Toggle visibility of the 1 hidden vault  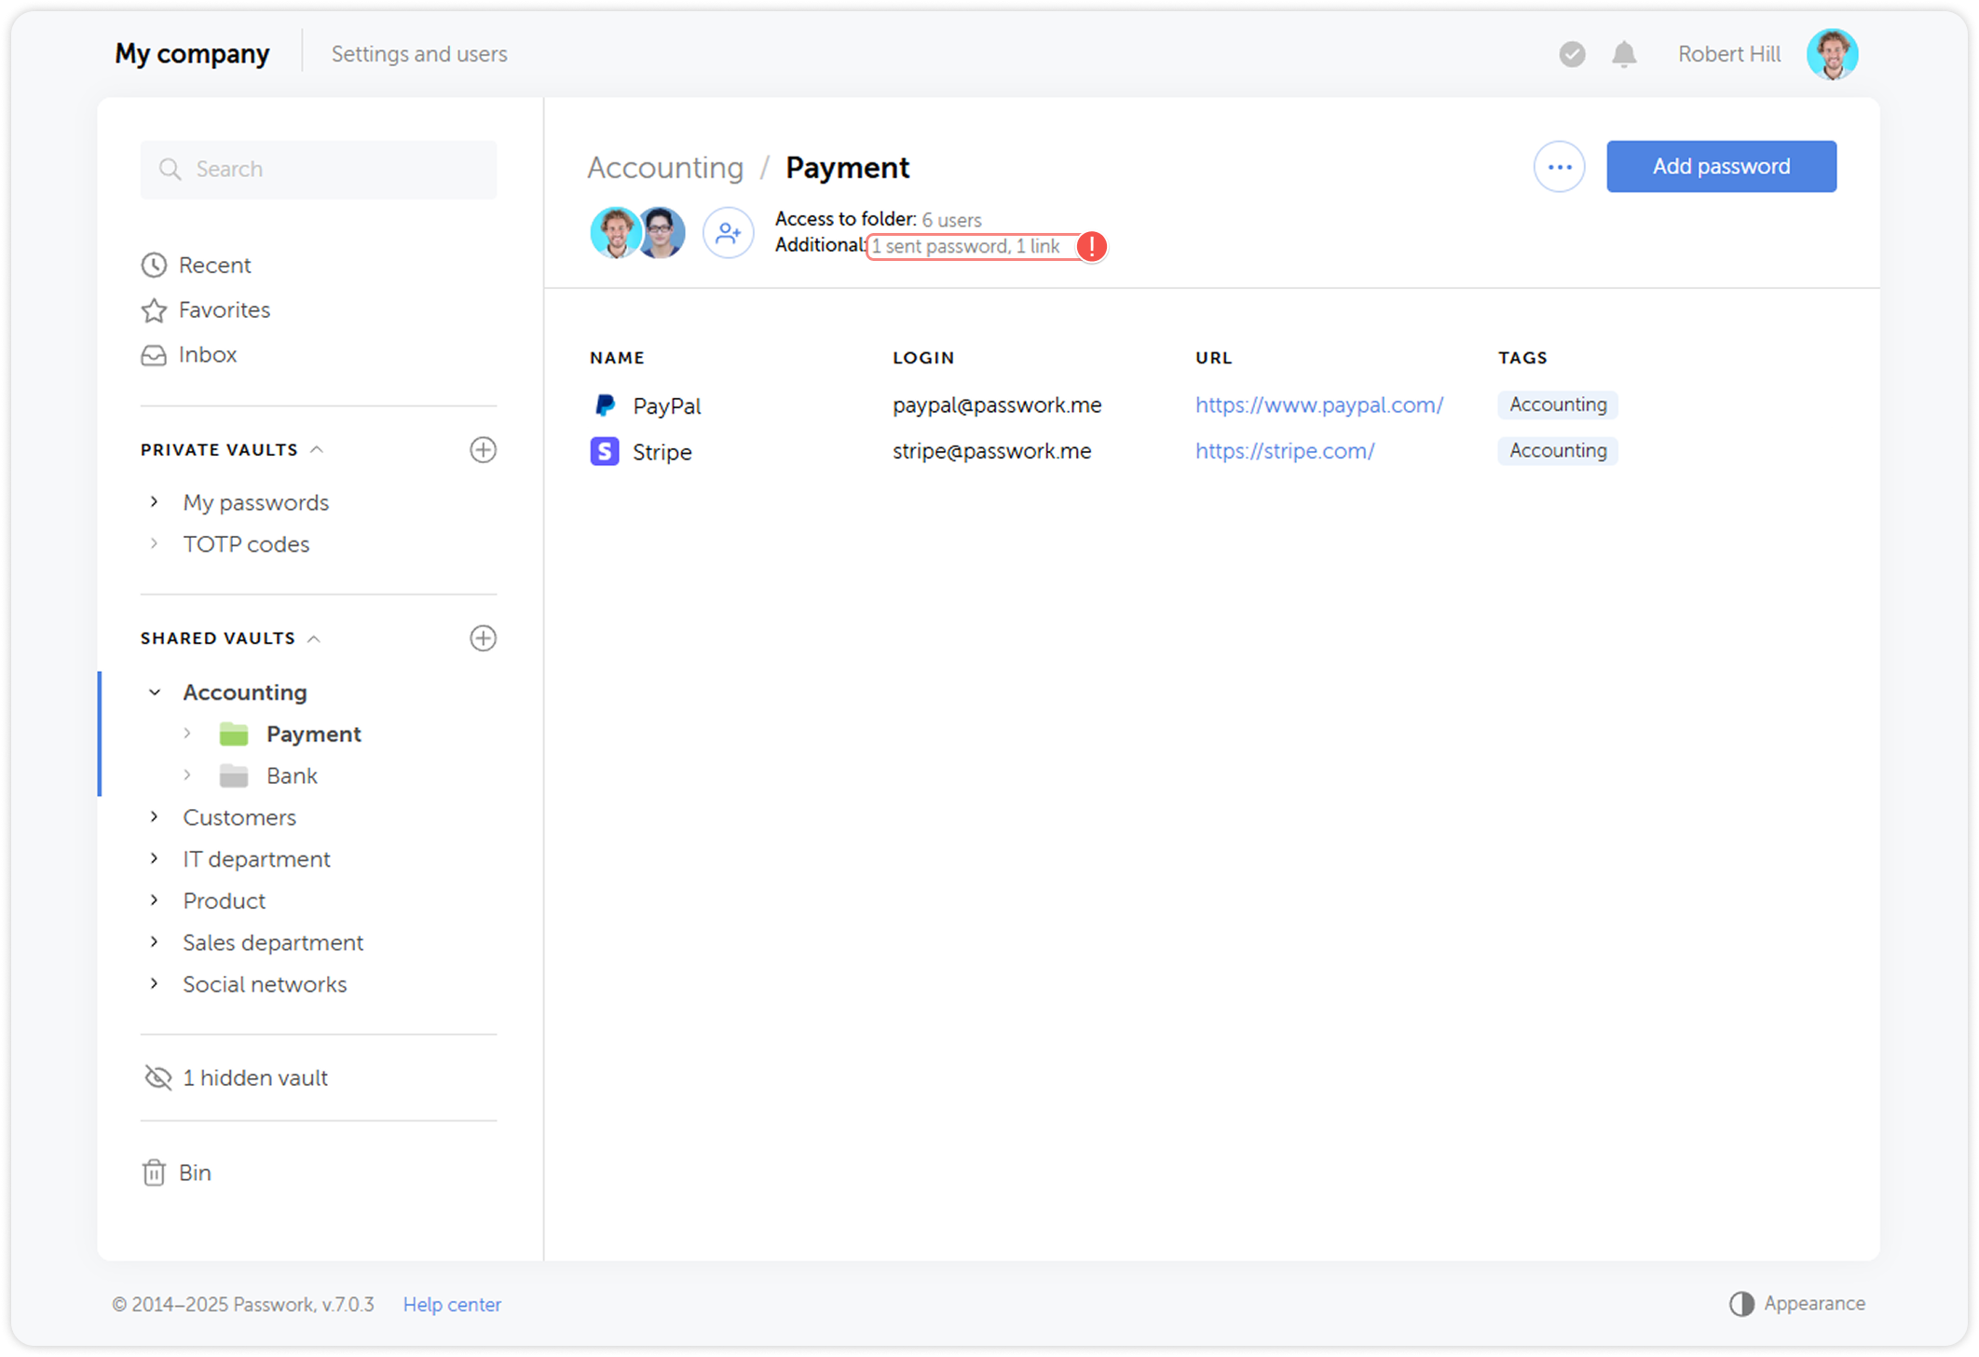point(158,1076)
